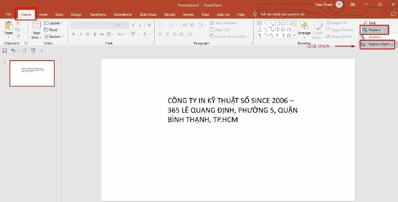Expand the Shape Effects dropdown

340,36
